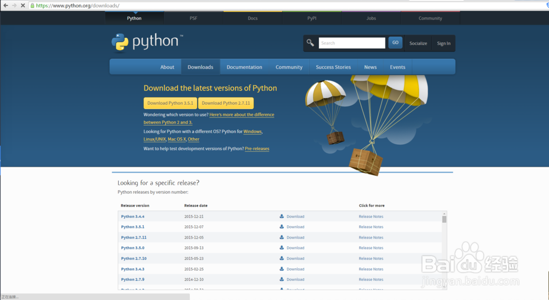549x300 pixels.
Task: Select the Jobs top tab
Action: [371, 18]
